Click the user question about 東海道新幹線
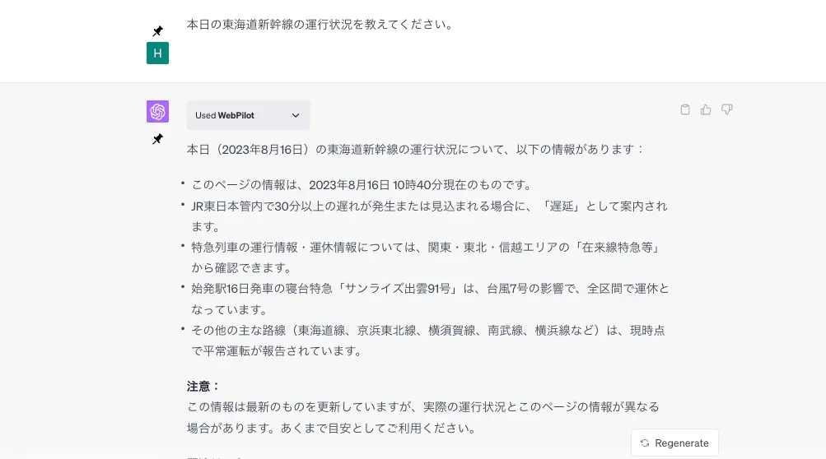The width and height of the screenshot is (826, 459). coord(320,24)
